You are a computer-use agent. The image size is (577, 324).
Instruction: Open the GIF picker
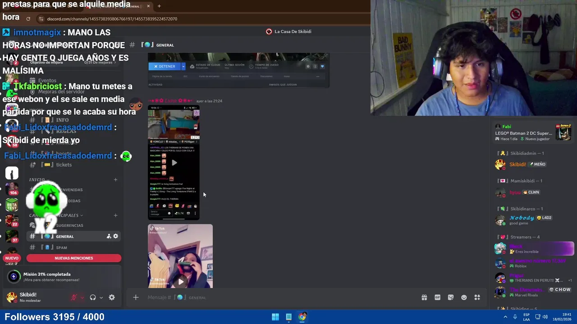pyautogui.click(x=437, y=297)
